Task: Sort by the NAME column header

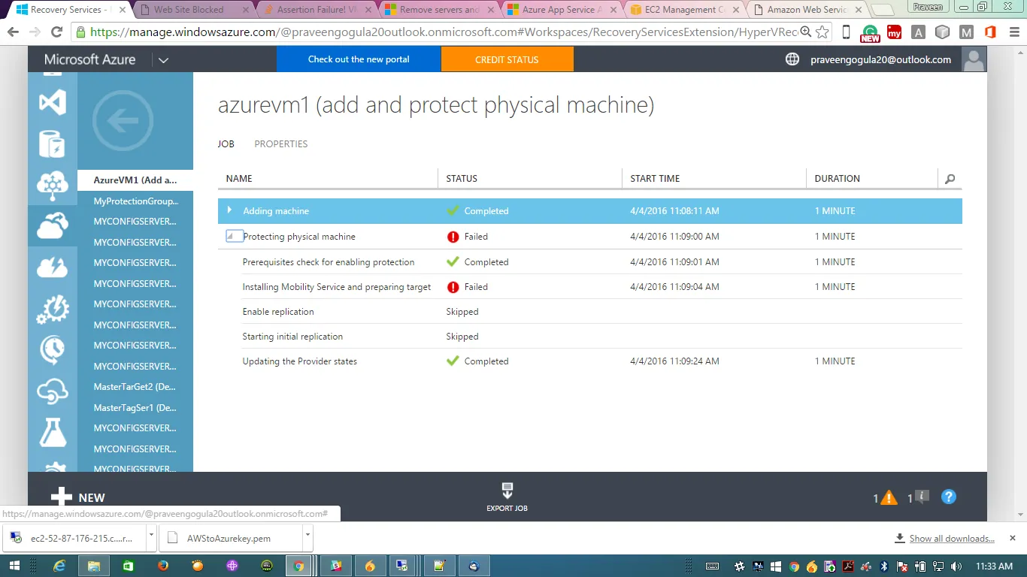Action: [239, 179]
